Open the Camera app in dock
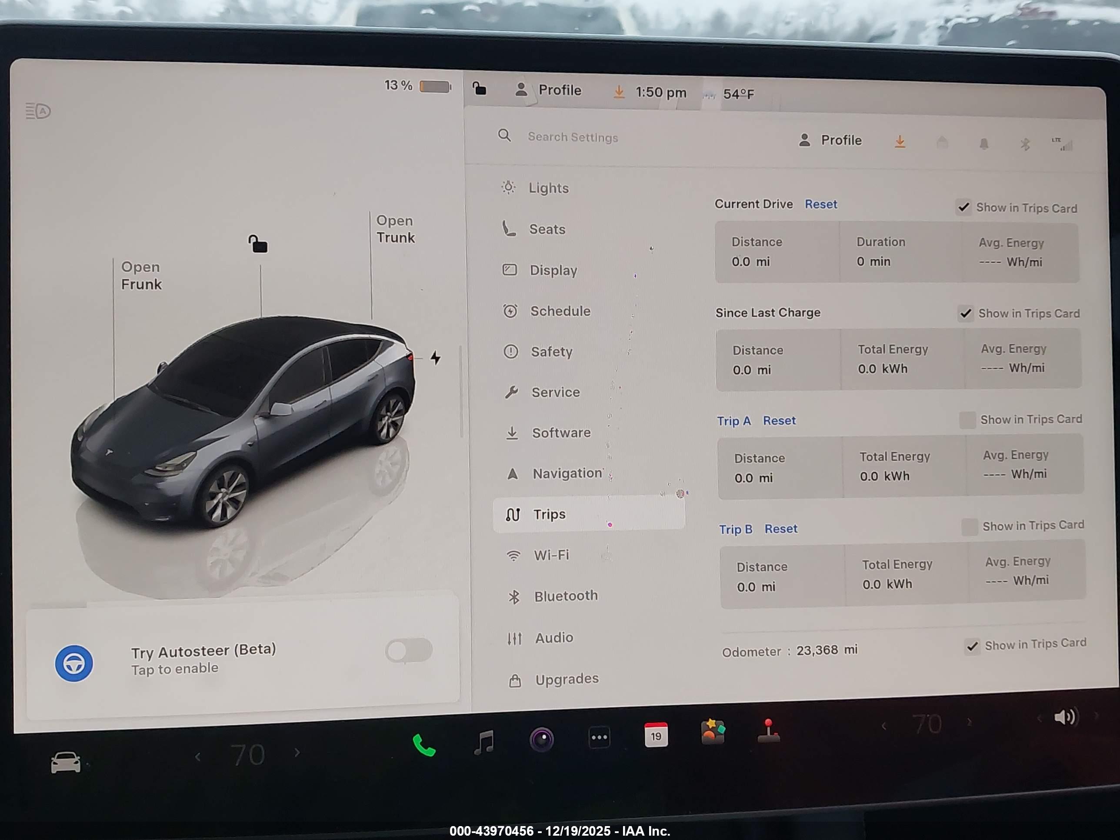The height and width of the screenshot is (840, 1120). pos(542,740)
